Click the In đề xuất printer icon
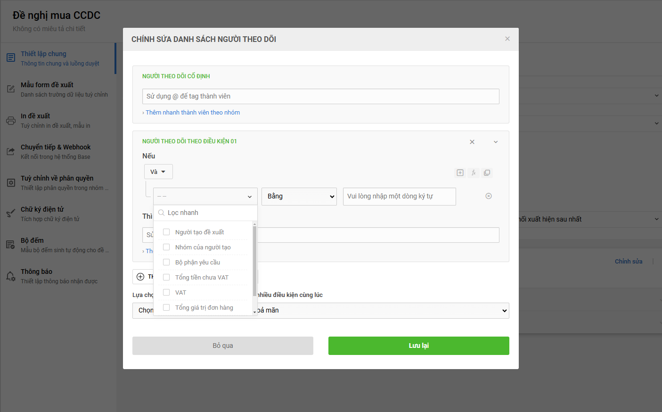Screen dimensions: 662x412 point(11,120)
